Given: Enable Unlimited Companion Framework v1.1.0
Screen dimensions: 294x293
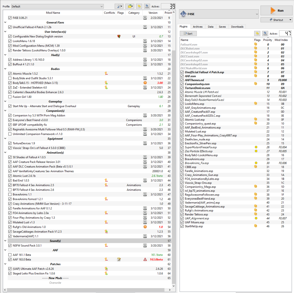Looking at the screenshot, I should pos(10,134).
